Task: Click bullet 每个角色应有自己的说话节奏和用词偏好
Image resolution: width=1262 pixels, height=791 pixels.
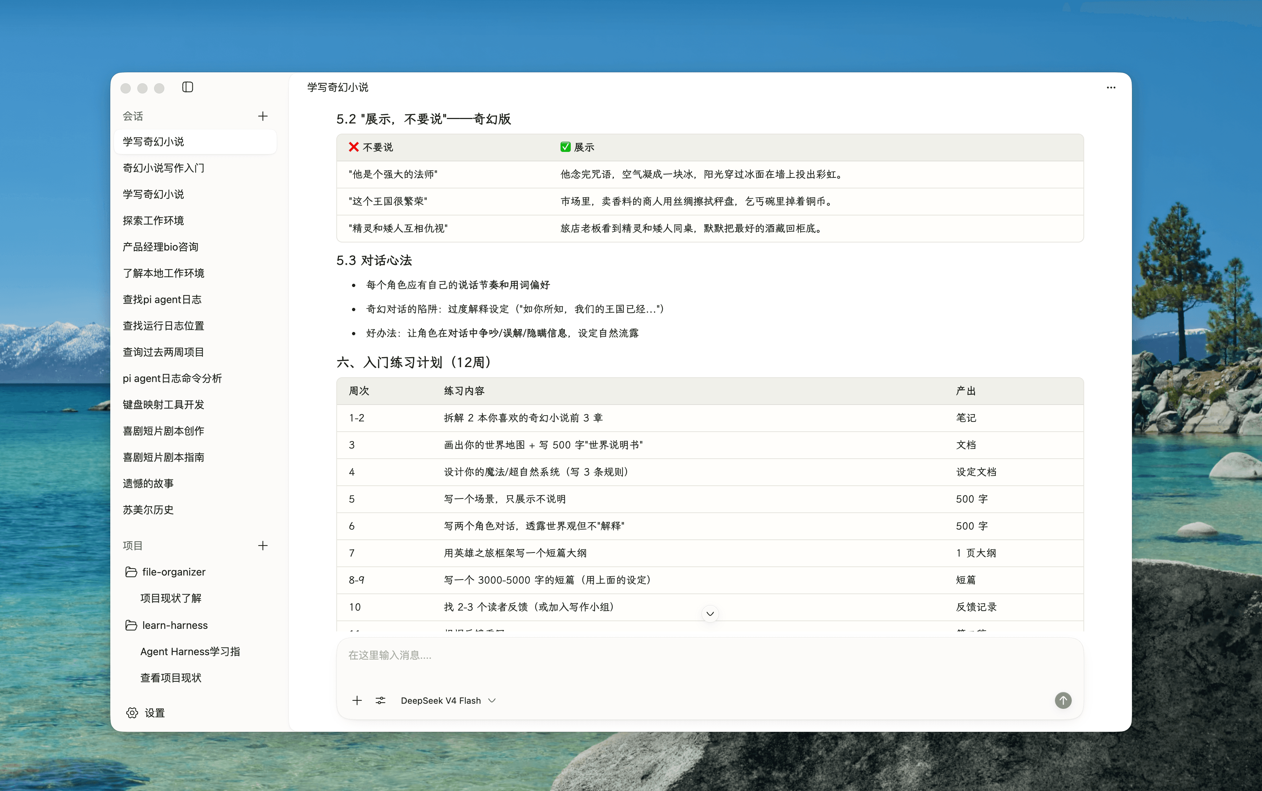Action: pyautogui.click(x=458, y=285)
